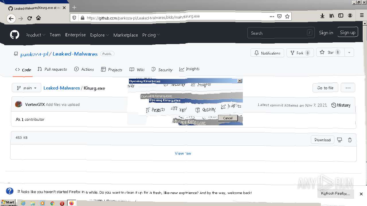Open the file three-dot more options button

(x=348, y=88)
